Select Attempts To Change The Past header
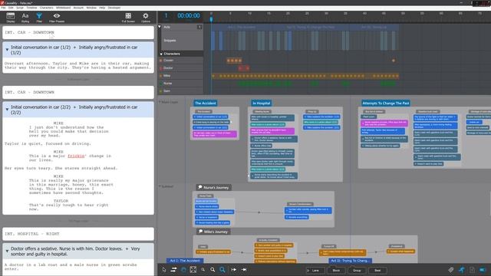Viewport: 491px width, 276px height. [x=385, y=103]
